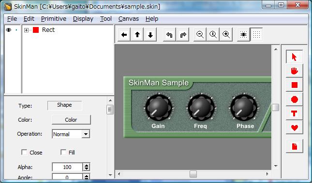This screenshot has height=183, width=312.
Task: Open the Primitive menu
Action: click(x=54, y=19)
